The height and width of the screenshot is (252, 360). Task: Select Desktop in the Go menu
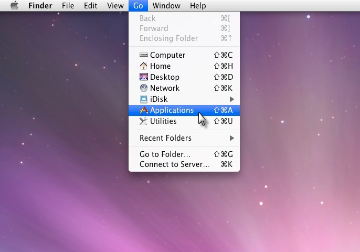pyautogui.click(x=184, y=77)
